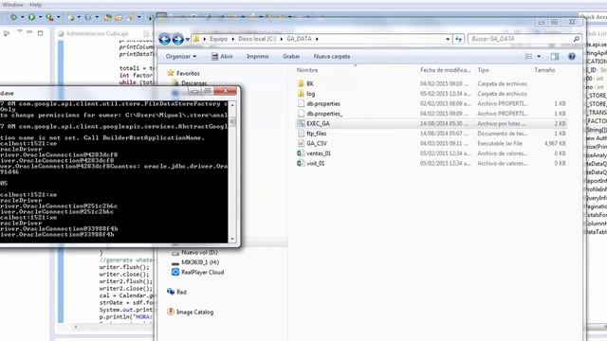
Task: Open the view options dropdown arrow
Action: 539,57
